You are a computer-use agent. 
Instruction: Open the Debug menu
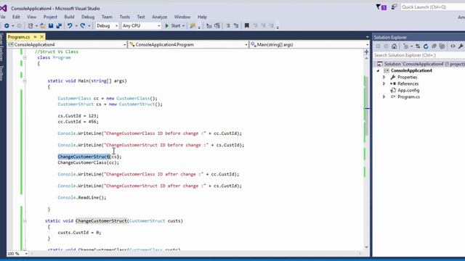pos(88,17)
